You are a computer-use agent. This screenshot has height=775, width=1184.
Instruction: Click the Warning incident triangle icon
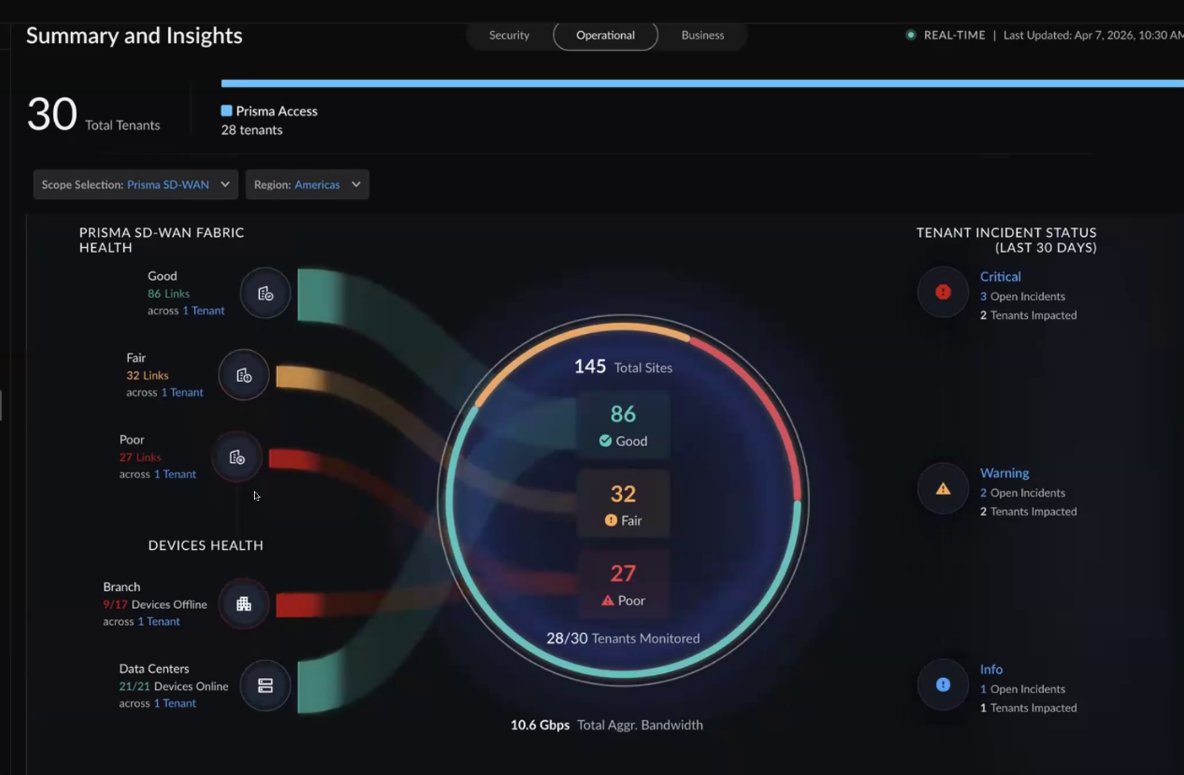943,488
